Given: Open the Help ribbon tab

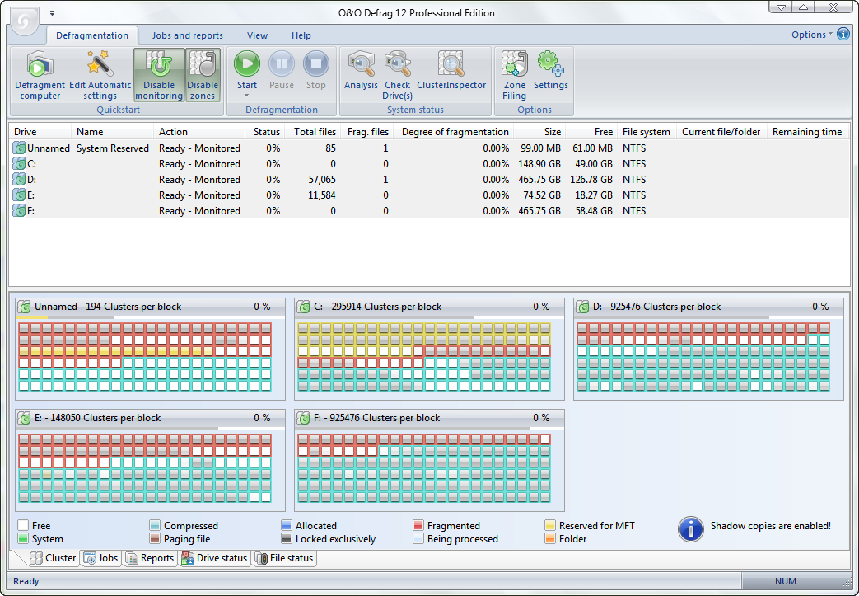Looking at the screenshot, I should (x=301, y=35).
